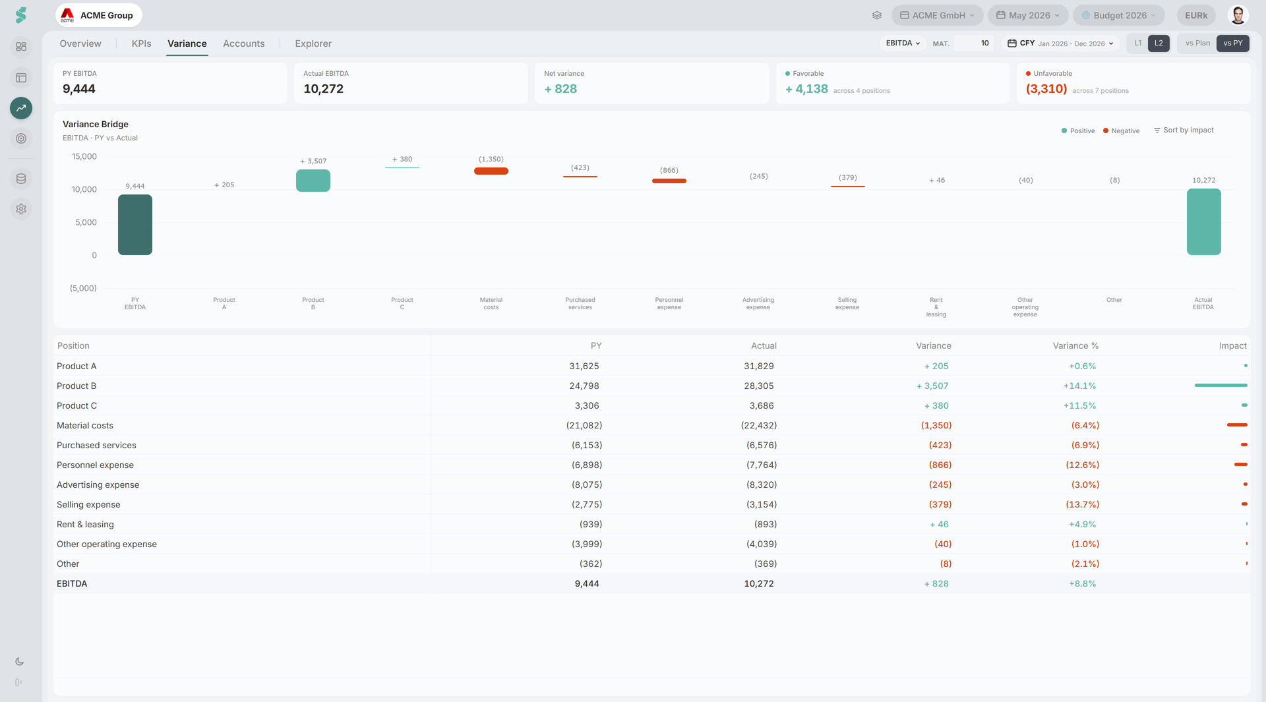Click the layers stack icon in top bar
1266x702 pixels.
tap(877, 15)
